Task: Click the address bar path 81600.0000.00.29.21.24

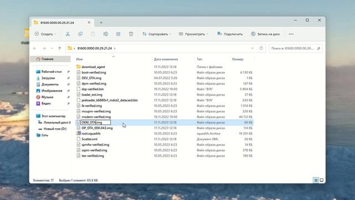Action: point(95,48)
